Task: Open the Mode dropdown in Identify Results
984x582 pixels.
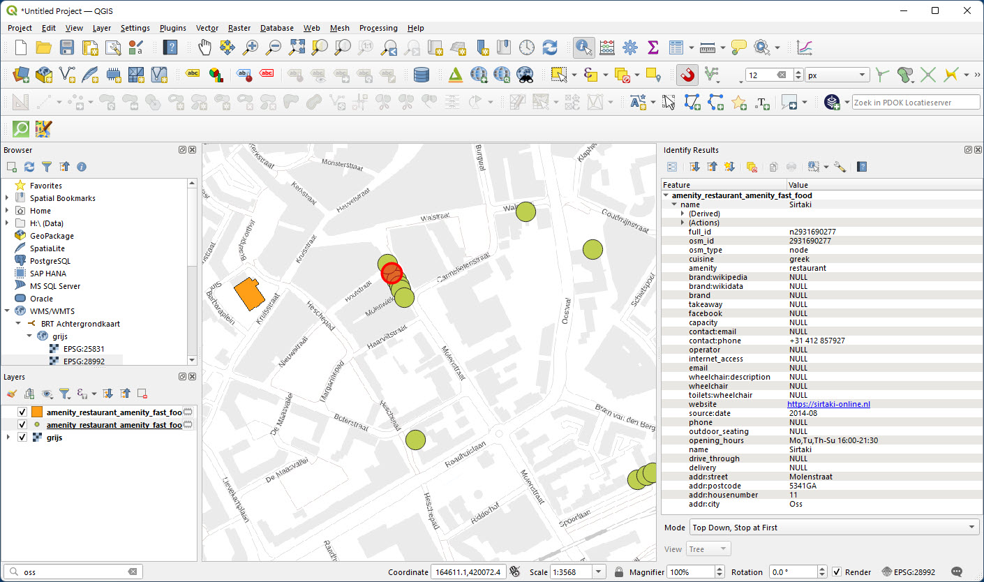Action: pyautogui.click(x=834, y=527)
